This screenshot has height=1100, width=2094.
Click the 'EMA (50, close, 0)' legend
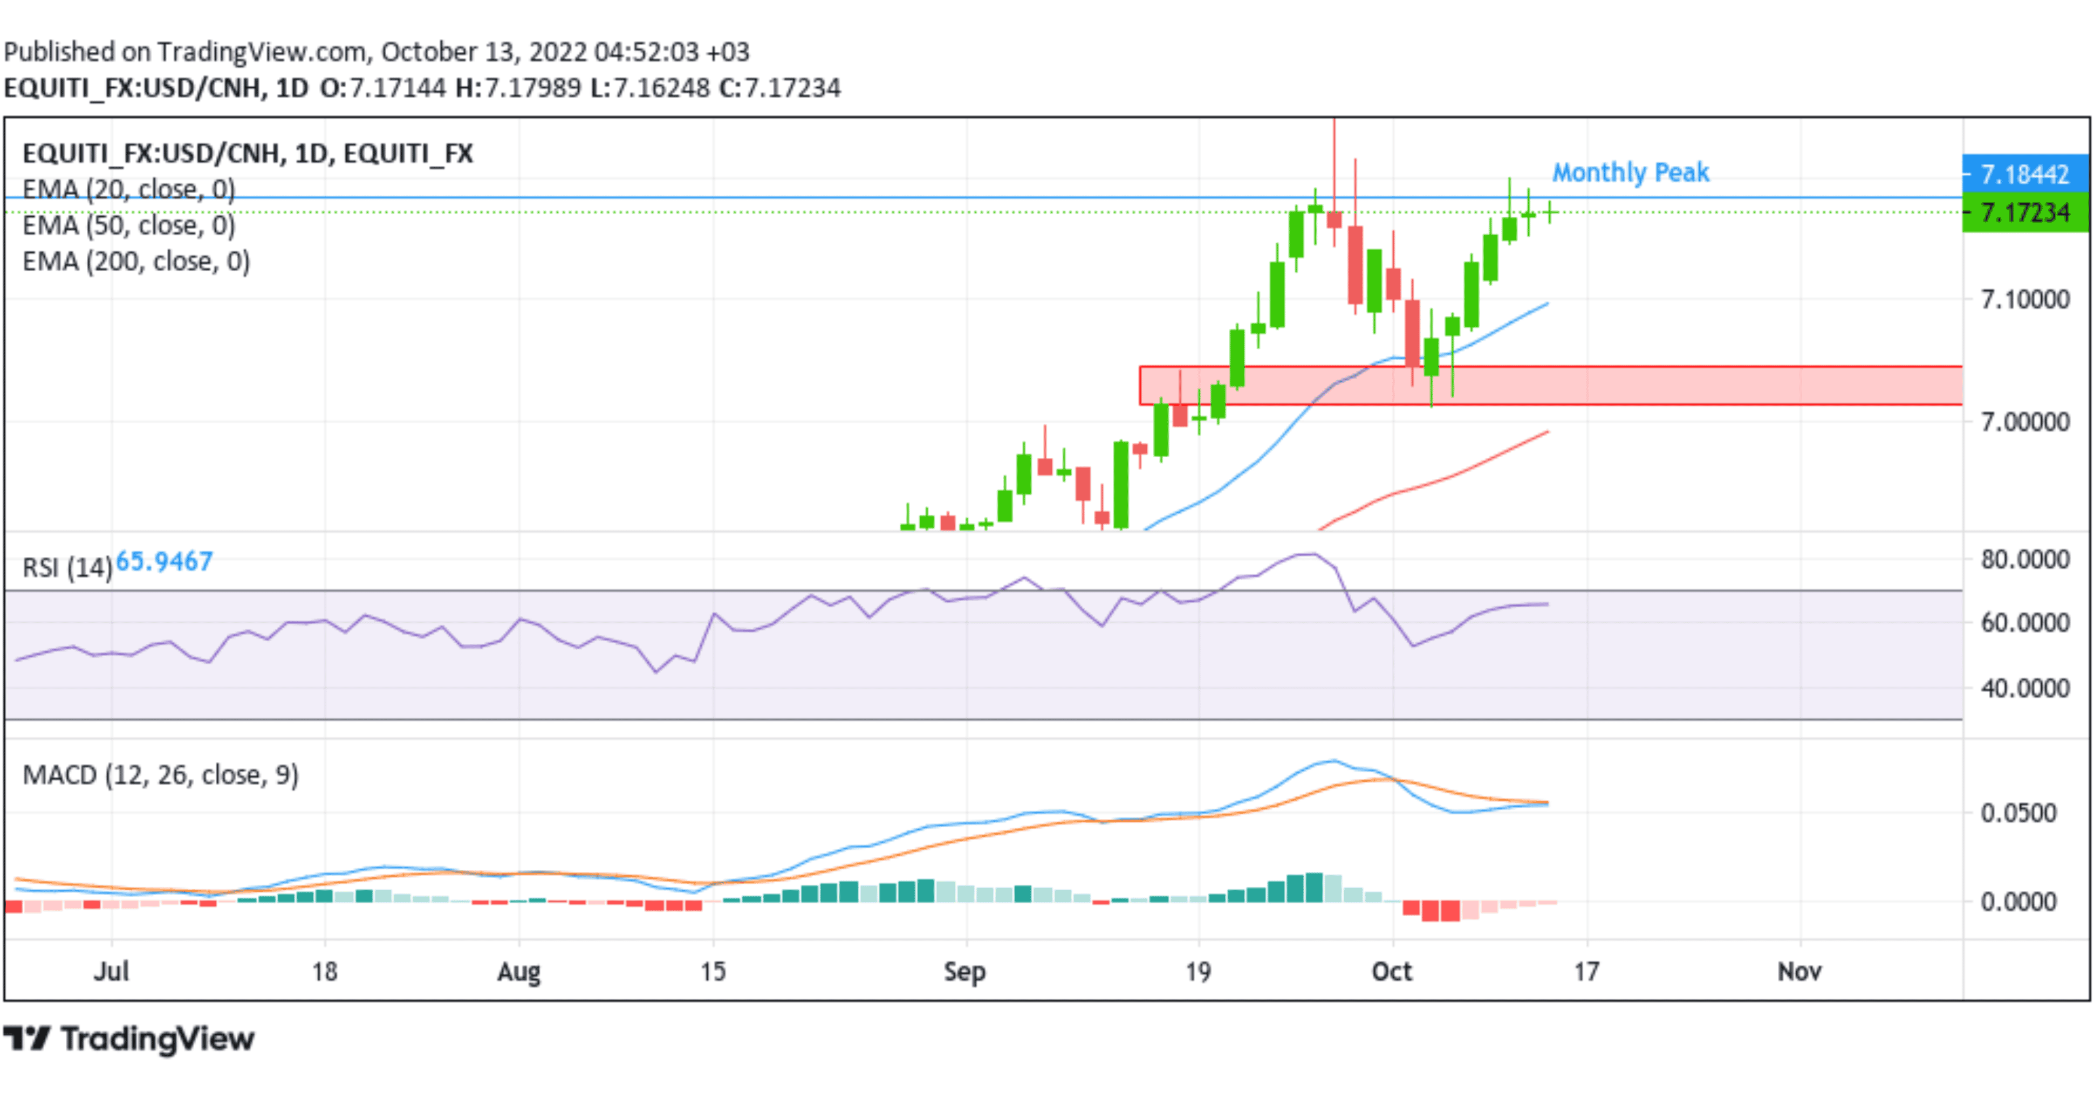(129, 225)
